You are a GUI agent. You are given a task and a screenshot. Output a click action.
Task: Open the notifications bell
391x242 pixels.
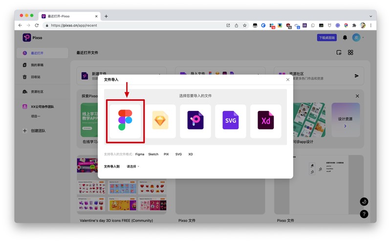tap(345, 38)
